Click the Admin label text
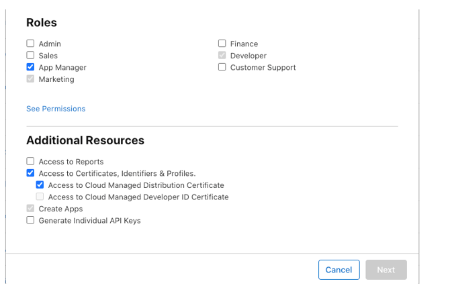Image resolution: width=450 pixels, height=298 pixels. (50, 44)
